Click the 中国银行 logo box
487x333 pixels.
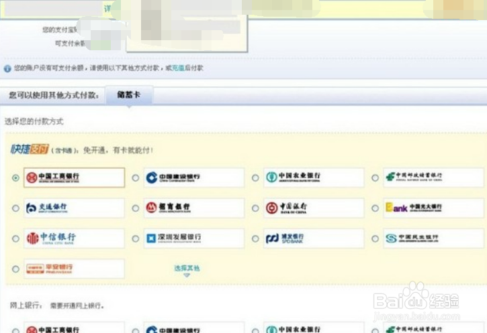pyautogui.click(x=314, y=208)
